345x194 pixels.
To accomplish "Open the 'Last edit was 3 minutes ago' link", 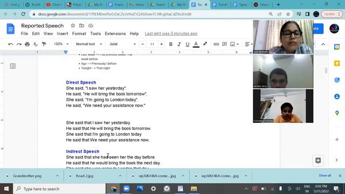I will tap(171, 33).
